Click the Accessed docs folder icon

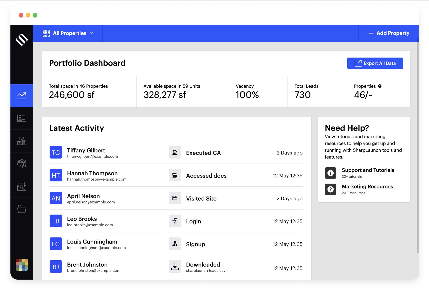[175, 175]
